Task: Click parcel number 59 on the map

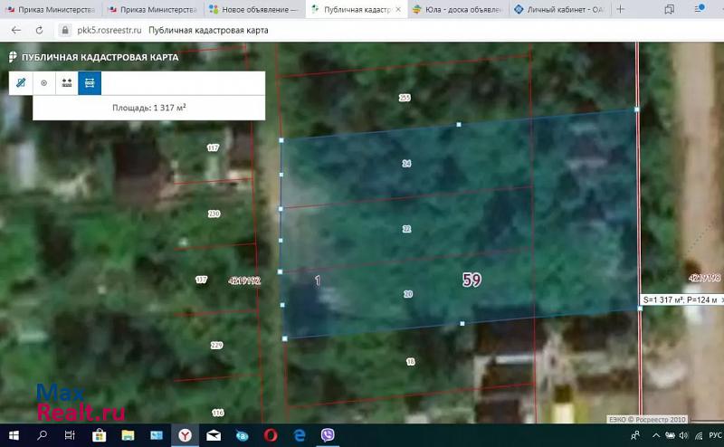Action: 472,280
